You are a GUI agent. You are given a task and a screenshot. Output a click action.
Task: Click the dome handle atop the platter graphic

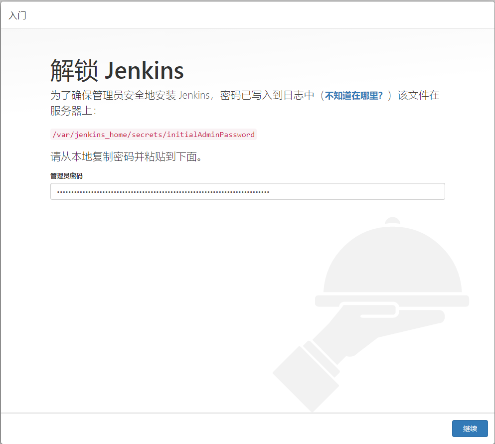click(x=393, y=221)
